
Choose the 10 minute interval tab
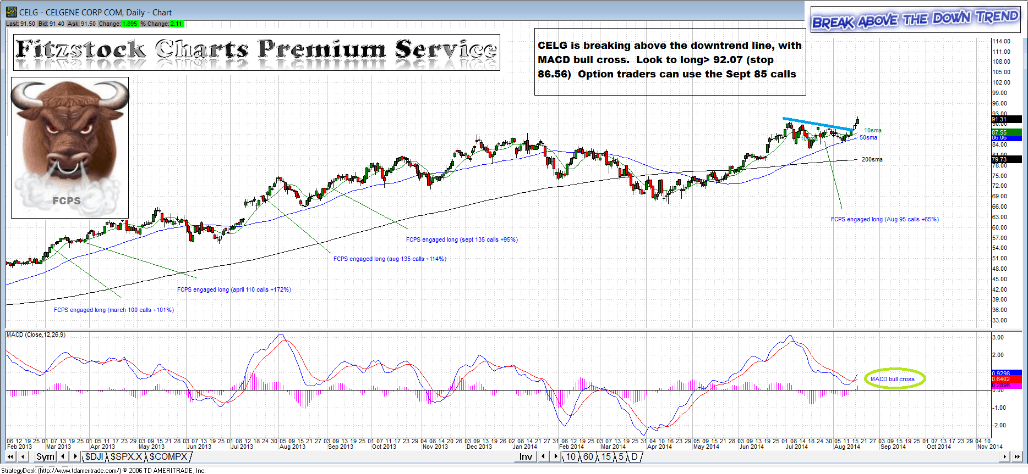(x=571, y=457)
